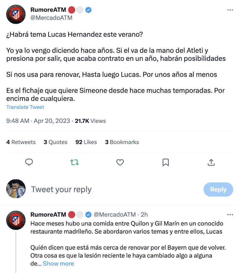View the 92 Likes list
The height and width of the screenshot is (273, 237).
coord(86,142)
